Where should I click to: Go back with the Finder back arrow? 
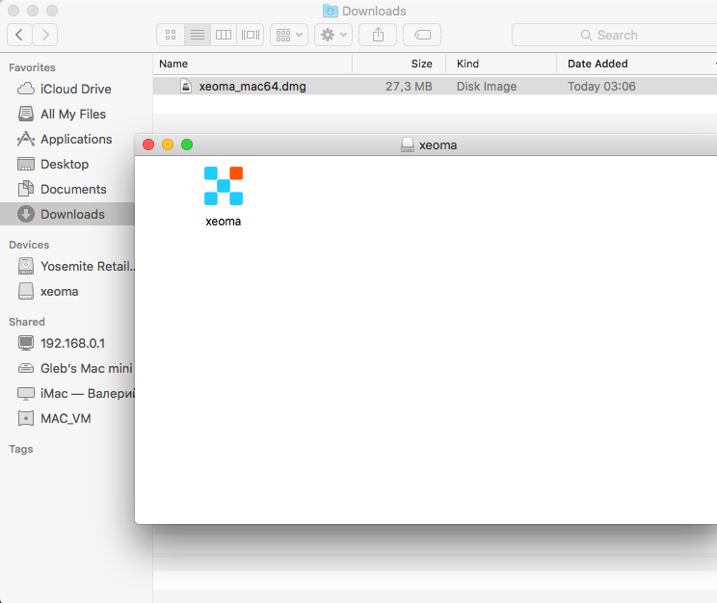19,35
